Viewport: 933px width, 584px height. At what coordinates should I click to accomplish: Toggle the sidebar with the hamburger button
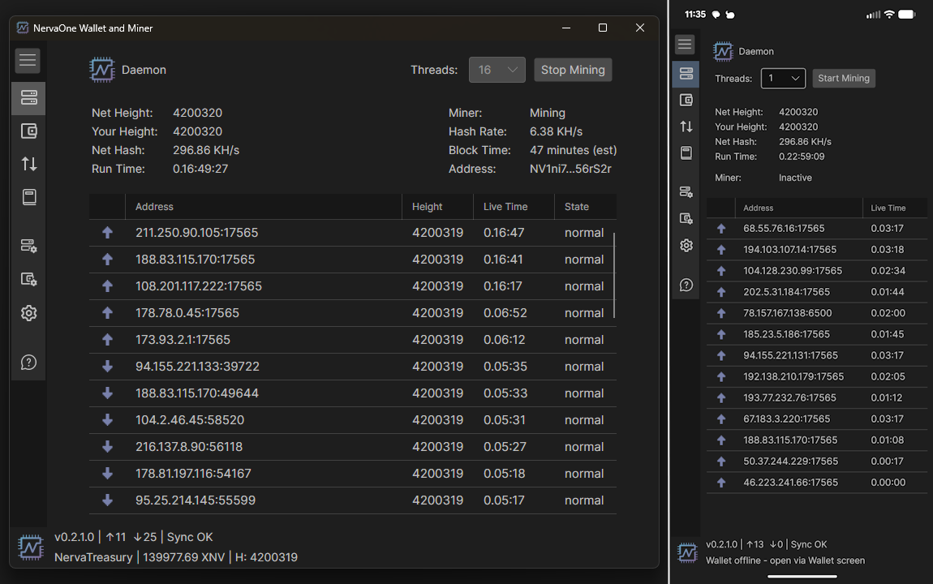coord(28,61)
